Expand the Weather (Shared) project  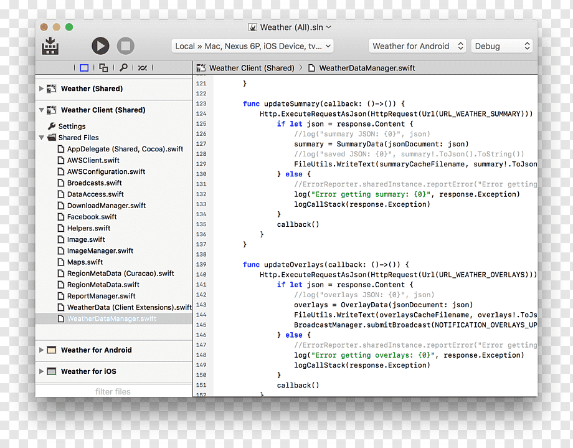[x=41, y=88]
